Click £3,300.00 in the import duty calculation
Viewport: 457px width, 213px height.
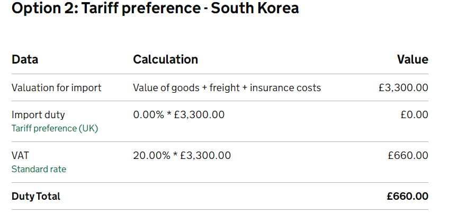tap(199, 114)
